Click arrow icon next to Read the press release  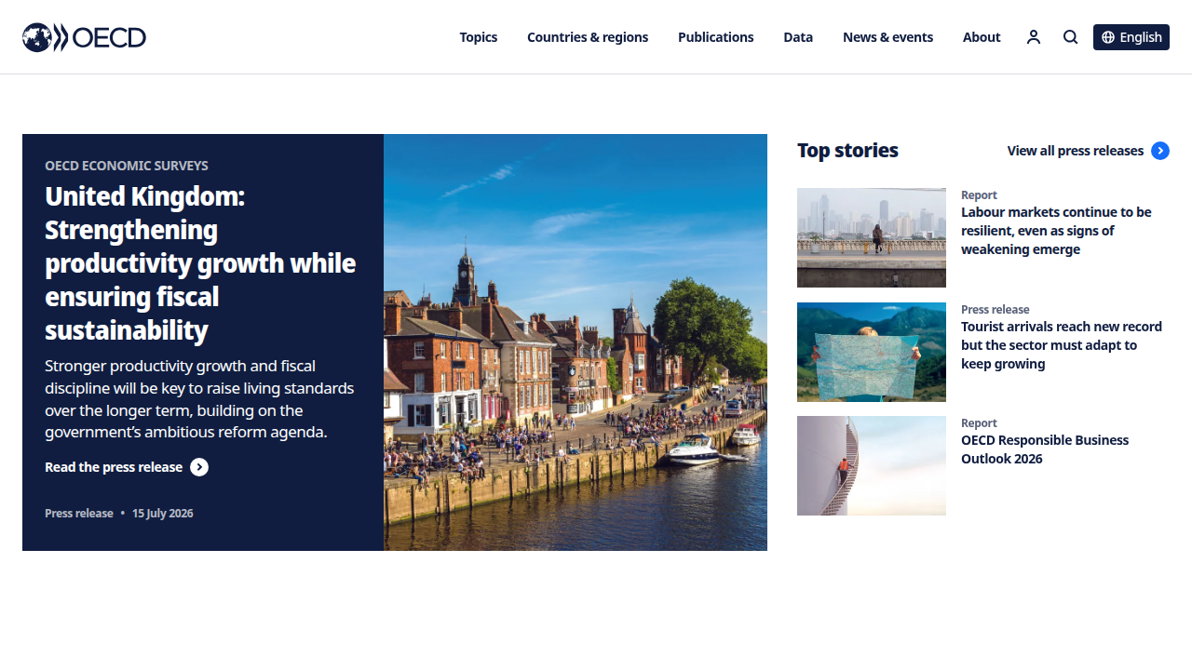pos(199,467)
